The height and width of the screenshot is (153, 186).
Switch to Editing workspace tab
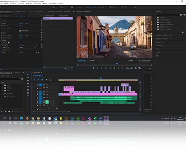72,7
